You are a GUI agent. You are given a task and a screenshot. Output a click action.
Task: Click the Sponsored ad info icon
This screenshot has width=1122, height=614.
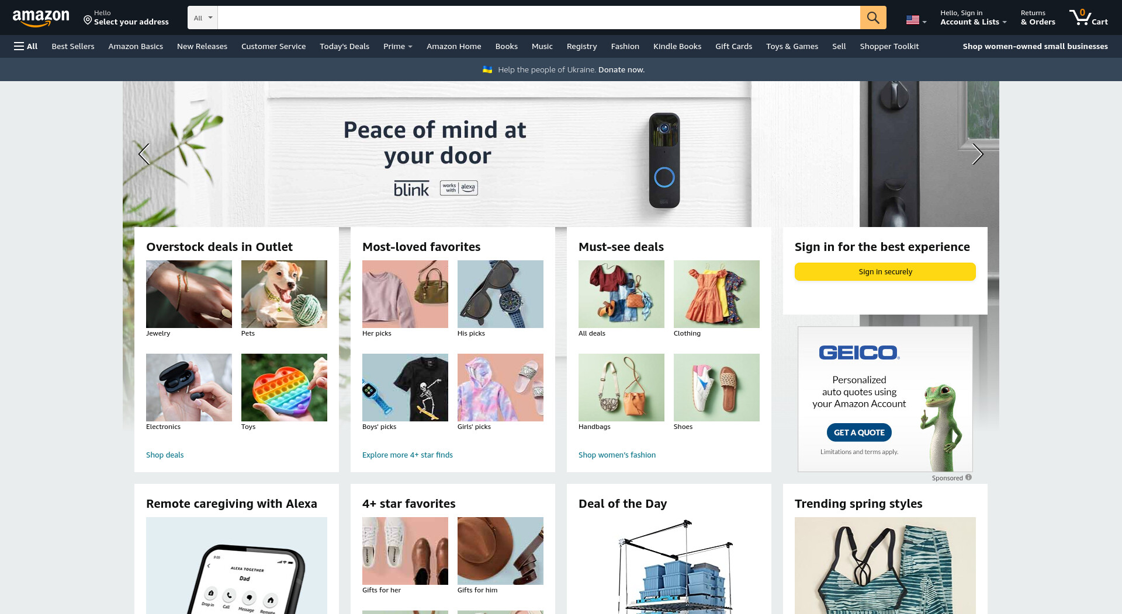coord(968,477)
